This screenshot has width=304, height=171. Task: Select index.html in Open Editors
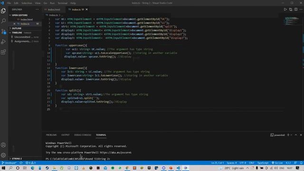[x=27, y=19]
